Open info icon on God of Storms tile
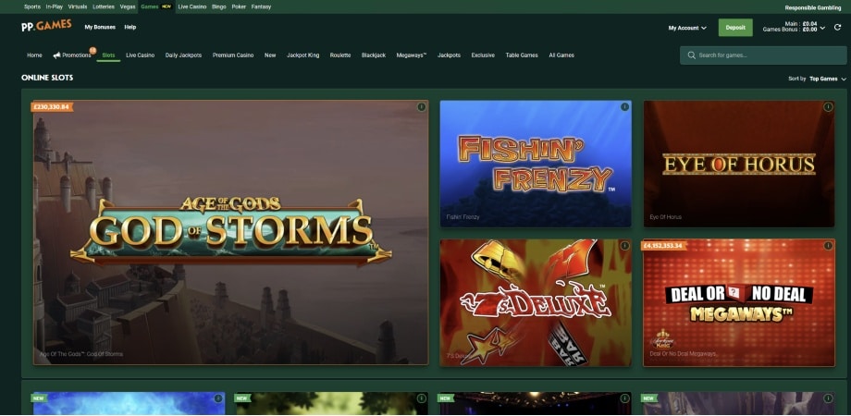 coord(421,107)
